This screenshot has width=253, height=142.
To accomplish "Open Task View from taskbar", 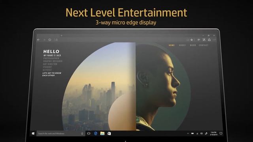I will (x=89, y=133).
